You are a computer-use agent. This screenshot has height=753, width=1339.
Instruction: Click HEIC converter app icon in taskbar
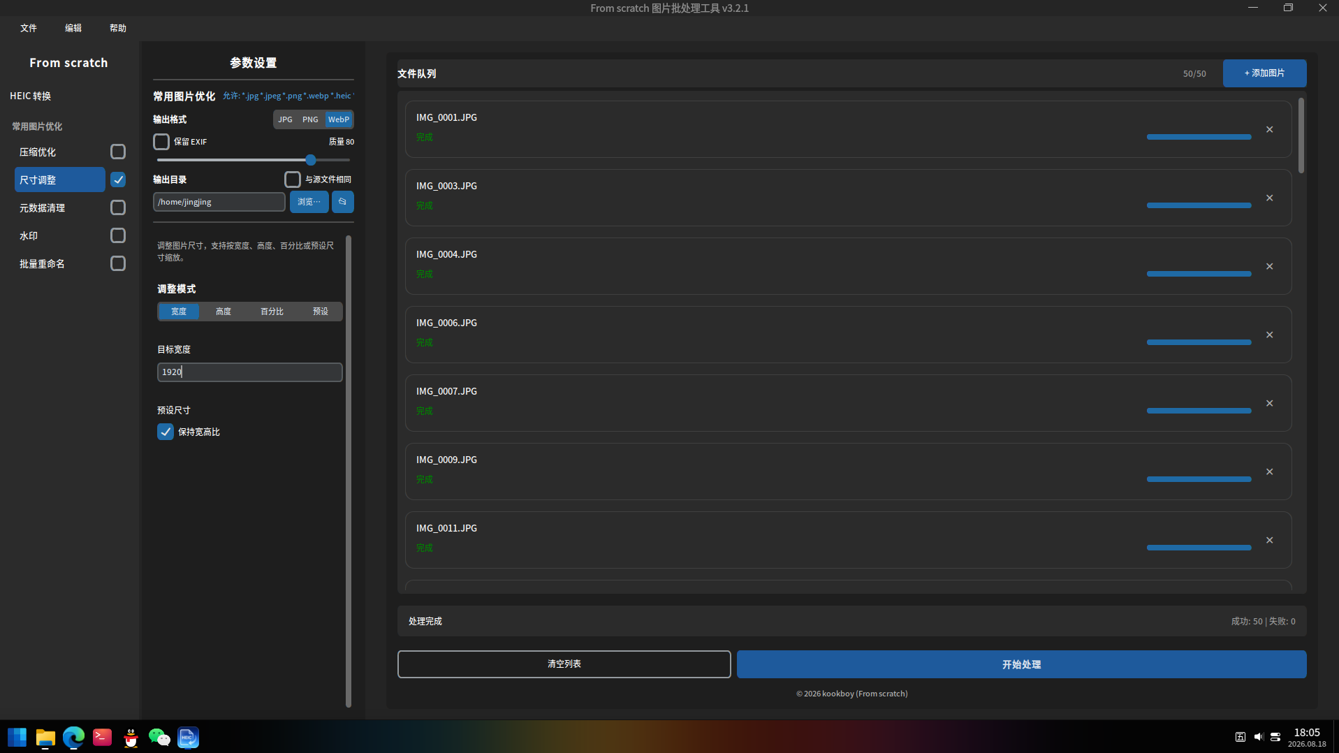188,737
